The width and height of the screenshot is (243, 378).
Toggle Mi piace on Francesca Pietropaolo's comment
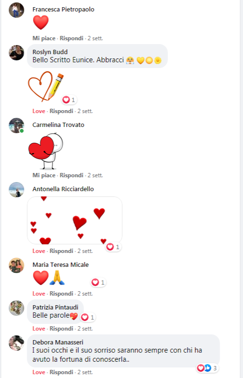tap(44, 38)
